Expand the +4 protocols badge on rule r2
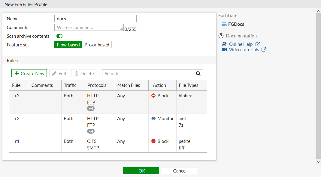 point(91,131)
